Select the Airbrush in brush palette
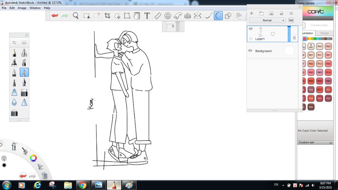Screen dimensions: 338x190 [x=24, y=52]
